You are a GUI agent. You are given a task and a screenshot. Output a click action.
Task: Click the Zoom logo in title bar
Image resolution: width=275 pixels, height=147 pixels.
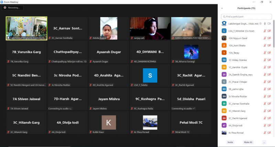pos(2,2)
